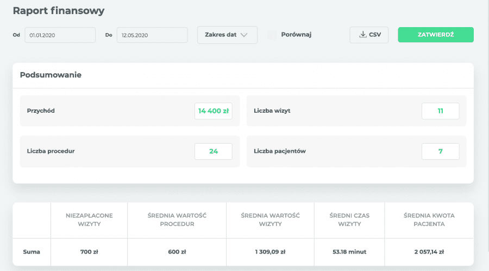Click the Liczba wizyt value box

point(440,111)
